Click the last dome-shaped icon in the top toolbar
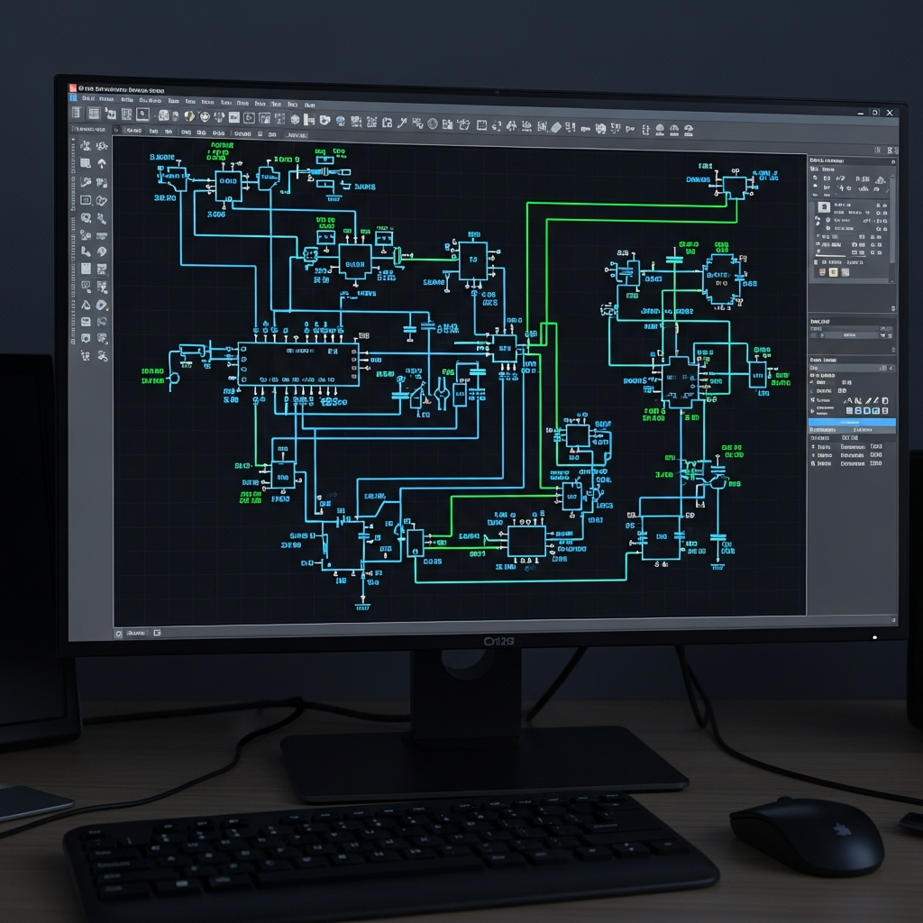Viewport: 923px width, 923px height. [x=688, y=130]
